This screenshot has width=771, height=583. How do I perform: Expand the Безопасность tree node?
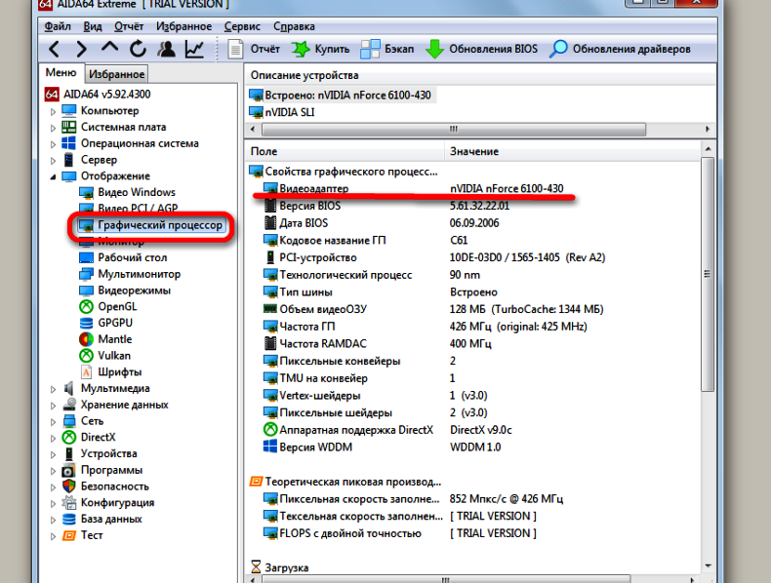click(53, 486)
